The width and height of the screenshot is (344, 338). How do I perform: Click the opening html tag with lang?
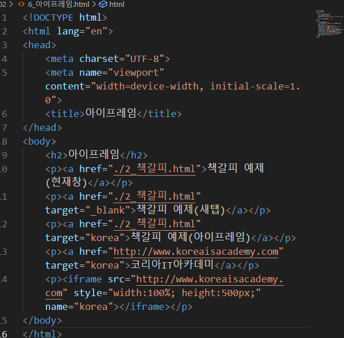pos(68,32)
